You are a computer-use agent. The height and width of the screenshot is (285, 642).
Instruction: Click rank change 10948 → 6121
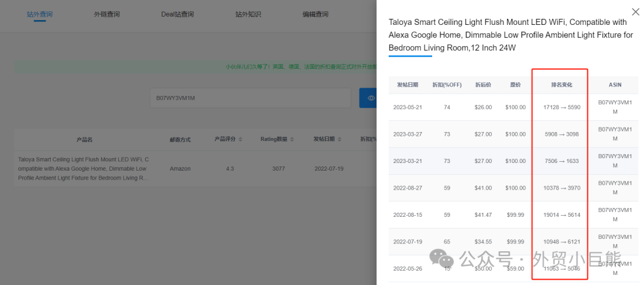[x=562, y=242]
